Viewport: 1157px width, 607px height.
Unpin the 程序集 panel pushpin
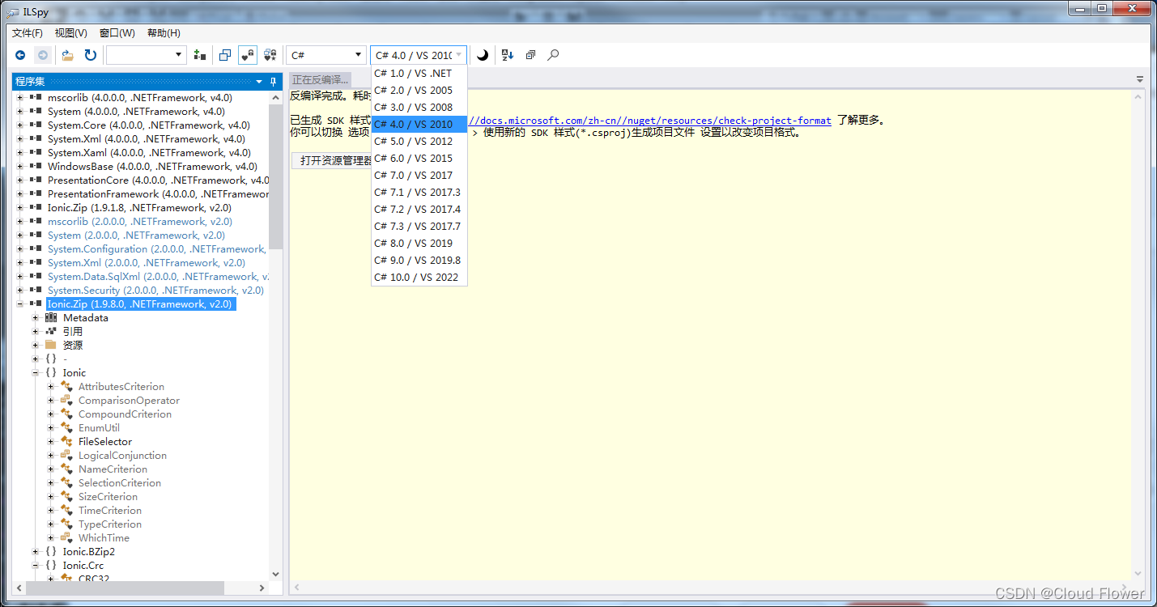[x=273, y=81]
